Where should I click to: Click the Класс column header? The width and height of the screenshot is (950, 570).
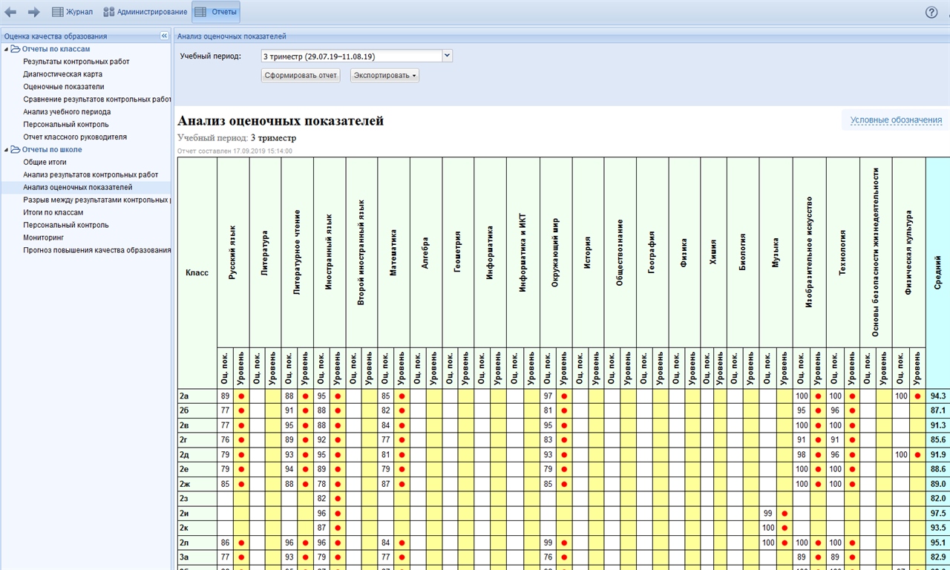(x=197, y=272)
